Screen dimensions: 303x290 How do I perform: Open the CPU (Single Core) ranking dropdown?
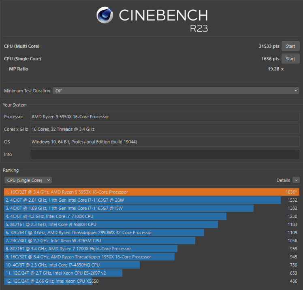[28, 180]
